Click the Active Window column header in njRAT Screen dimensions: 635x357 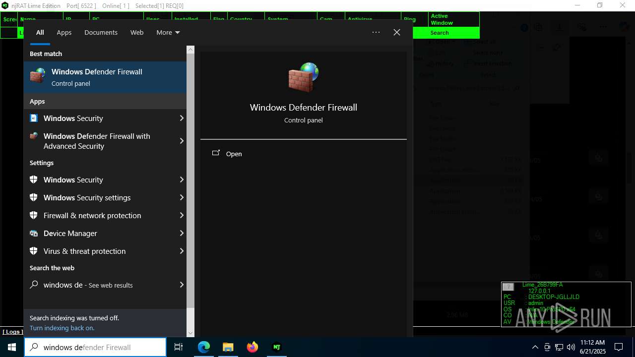(453, 19)
